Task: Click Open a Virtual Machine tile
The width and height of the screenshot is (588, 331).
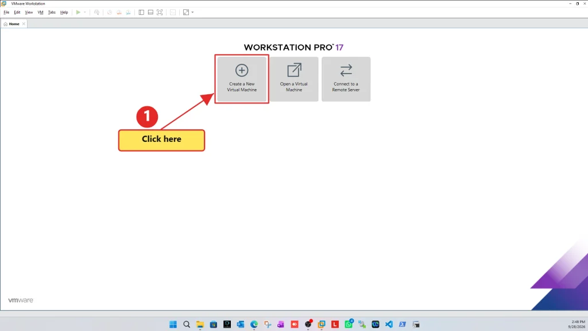Action: 294,79
